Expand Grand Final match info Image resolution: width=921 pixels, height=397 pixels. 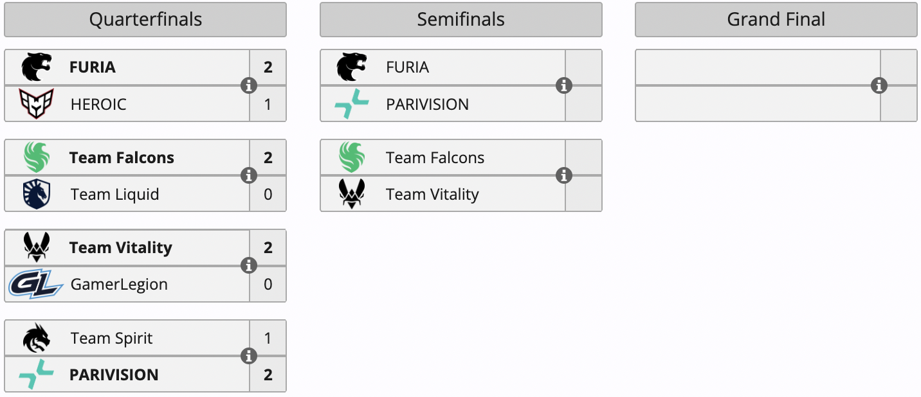coord(879,85)
